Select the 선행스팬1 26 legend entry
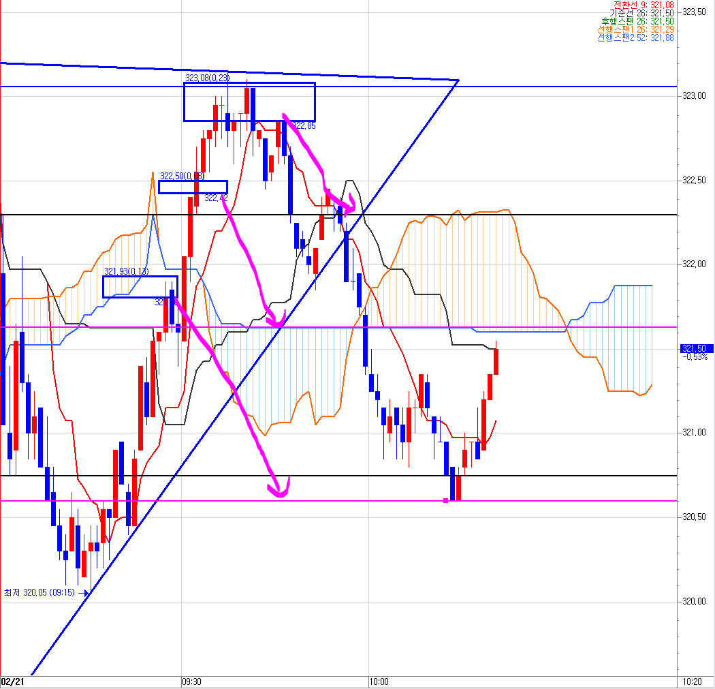Screen dimensions: 715x689 tap(635, 30)
